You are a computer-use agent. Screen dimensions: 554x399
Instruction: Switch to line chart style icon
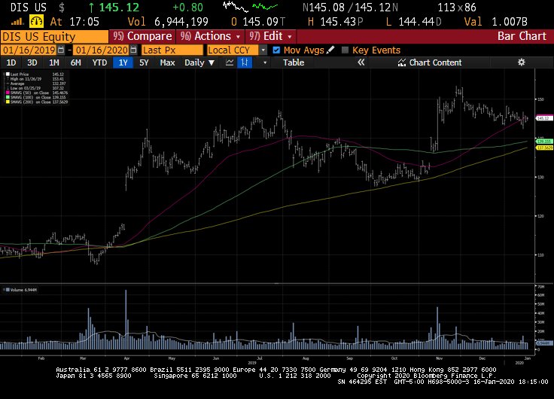pyautogui.click(x=230, y=62)
